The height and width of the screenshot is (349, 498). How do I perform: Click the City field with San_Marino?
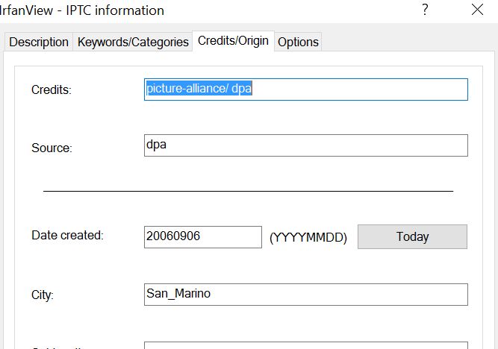tap(306, 295)
